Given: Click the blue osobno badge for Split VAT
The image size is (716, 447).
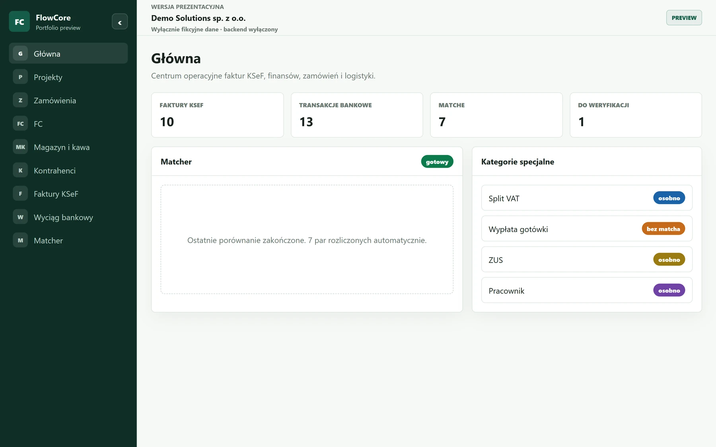Looking at the screenshot, I should point(669,198).
